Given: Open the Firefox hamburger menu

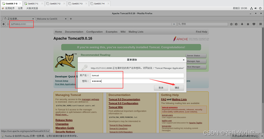Looking at the screenshot, I should [x=260, y=24].
